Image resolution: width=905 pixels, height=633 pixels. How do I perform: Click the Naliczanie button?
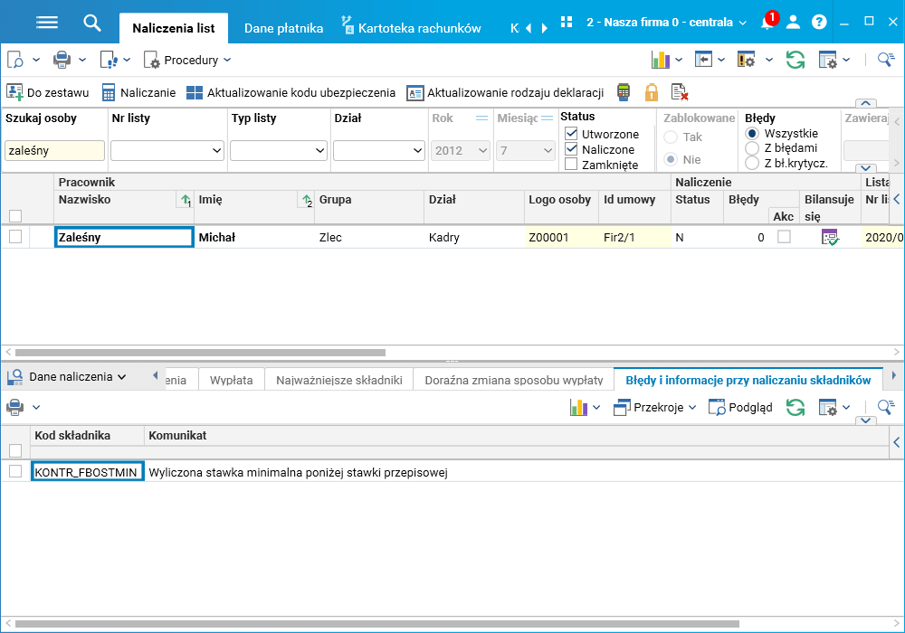click(138, 92)
